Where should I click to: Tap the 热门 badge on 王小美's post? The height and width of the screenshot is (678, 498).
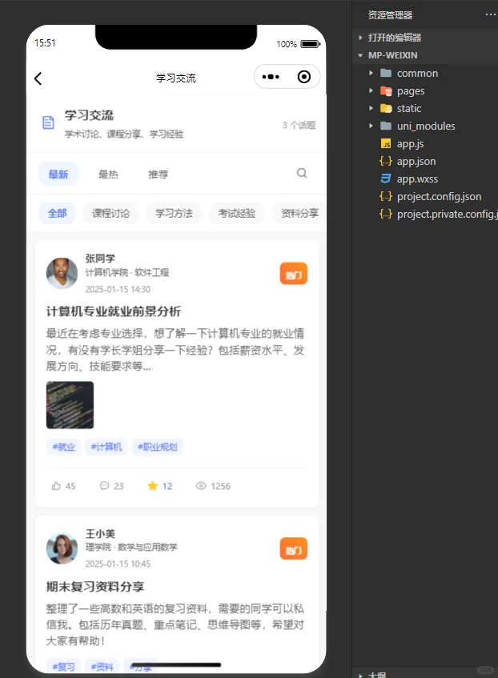(294, 548)
